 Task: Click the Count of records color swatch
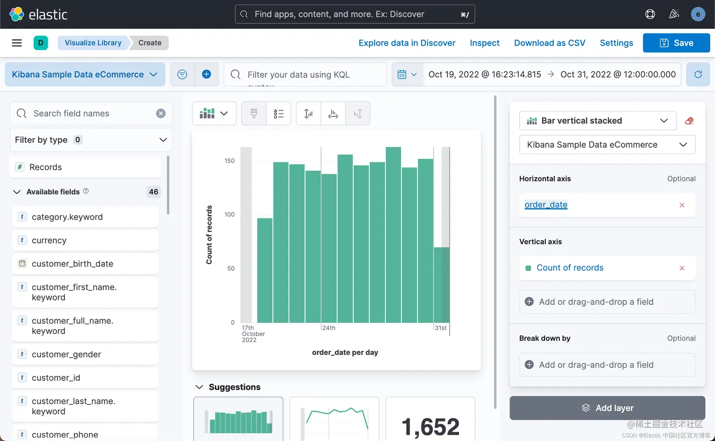click(x=529, y=268)
